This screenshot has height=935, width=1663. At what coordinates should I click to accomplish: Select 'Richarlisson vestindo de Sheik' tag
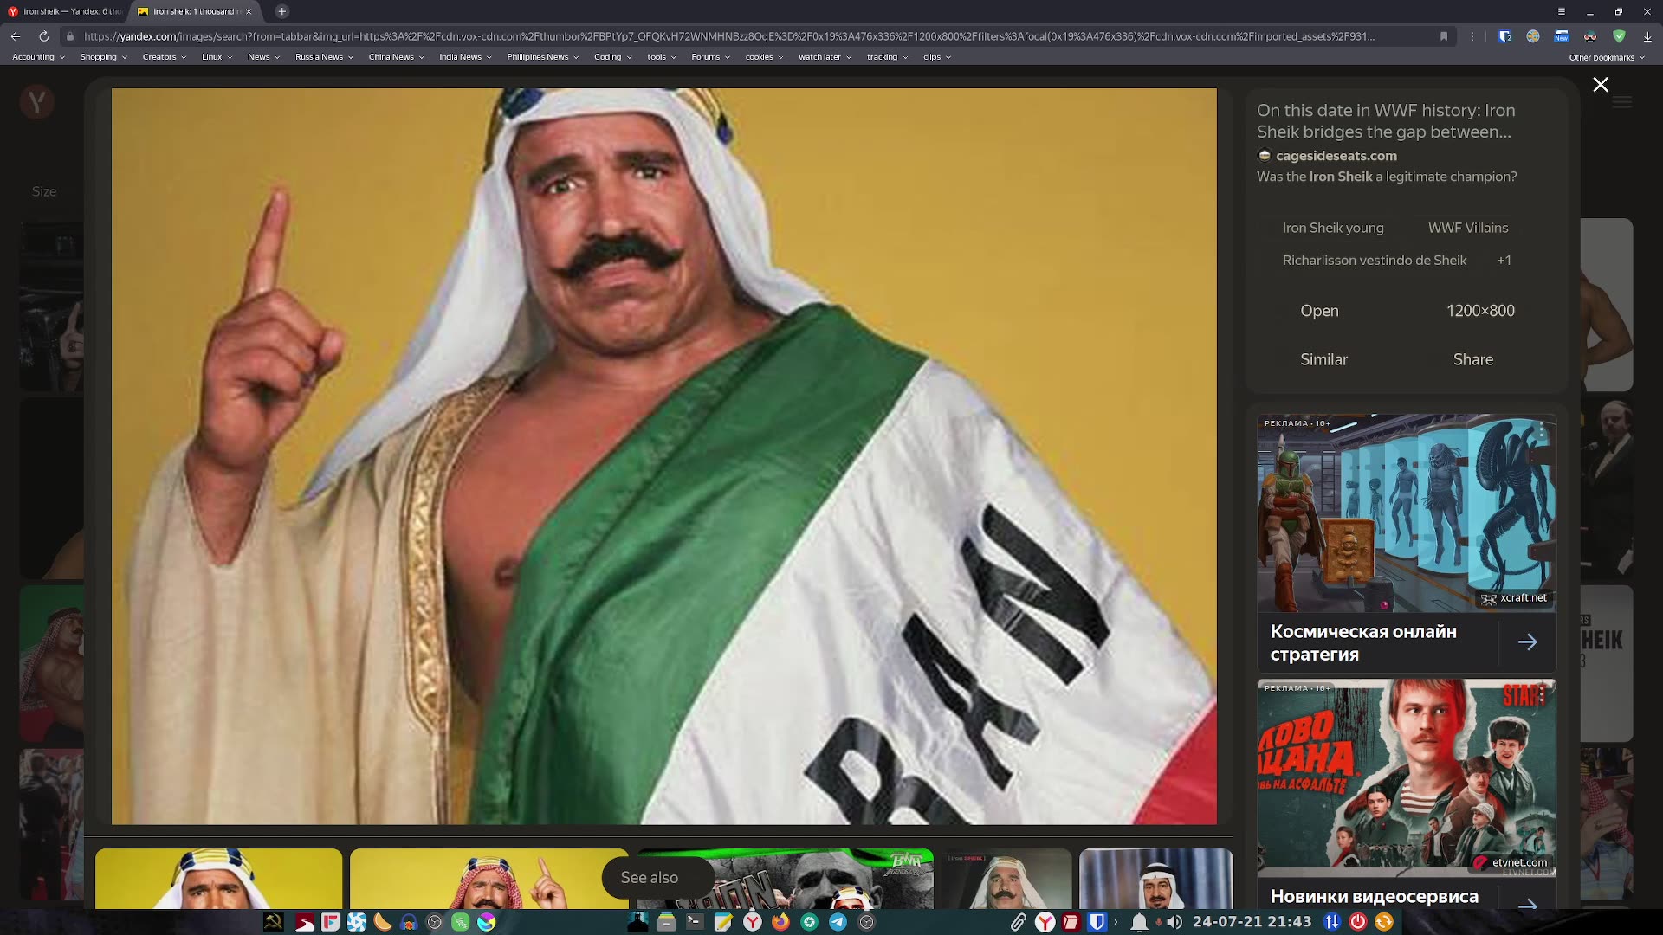(1374, 261)
